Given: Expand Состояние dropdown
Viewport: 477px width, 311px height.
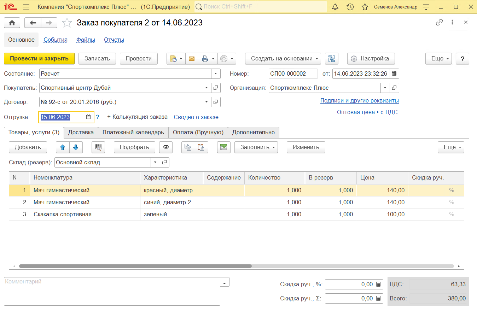Looking at the screenshot, I should [216, 74].
